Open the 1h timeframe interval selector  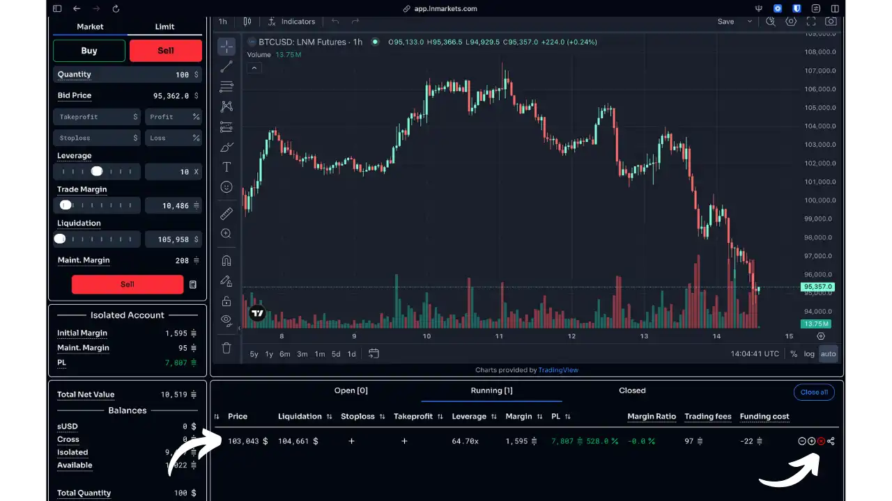click(223, 22)
